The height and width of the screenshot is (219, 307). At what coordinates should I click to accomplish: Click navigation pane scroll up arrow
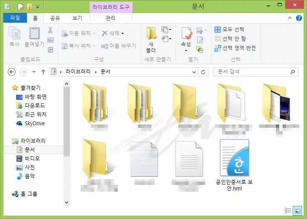tap(67, 84)
